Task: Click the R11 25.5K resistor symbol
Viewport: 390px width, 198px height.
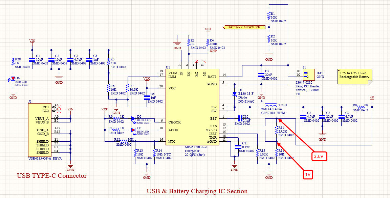Action: coord(277,130)
